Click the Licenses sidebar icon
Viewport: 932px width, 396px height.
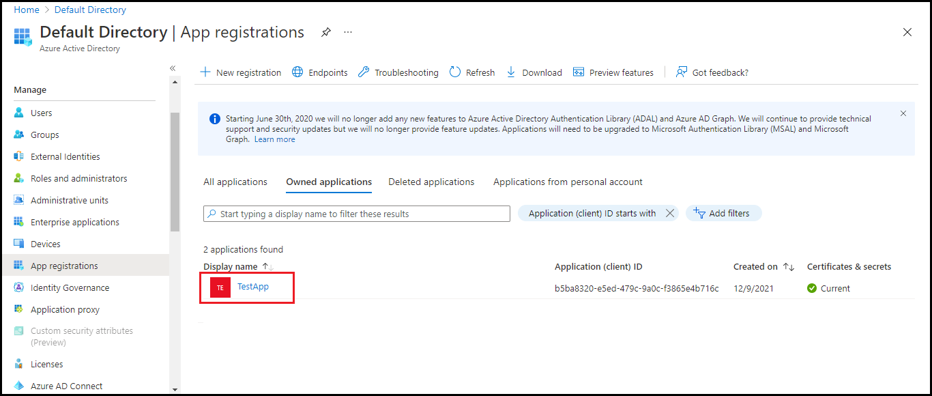point(18,364)
